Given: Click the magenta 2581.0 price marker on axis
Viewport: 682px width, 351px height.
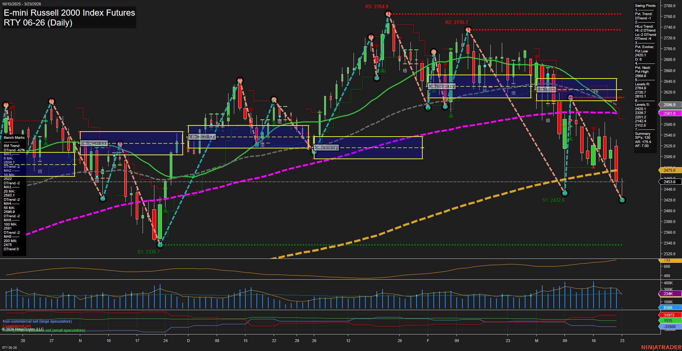Looking at the screenshot, I should tap(669, 113).
